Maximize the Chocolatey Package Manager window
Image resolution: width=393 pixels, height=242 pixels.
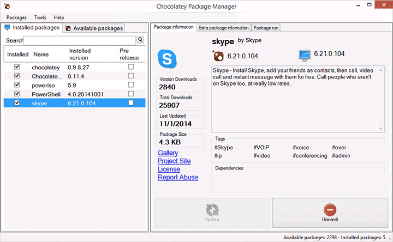point(369,5)
